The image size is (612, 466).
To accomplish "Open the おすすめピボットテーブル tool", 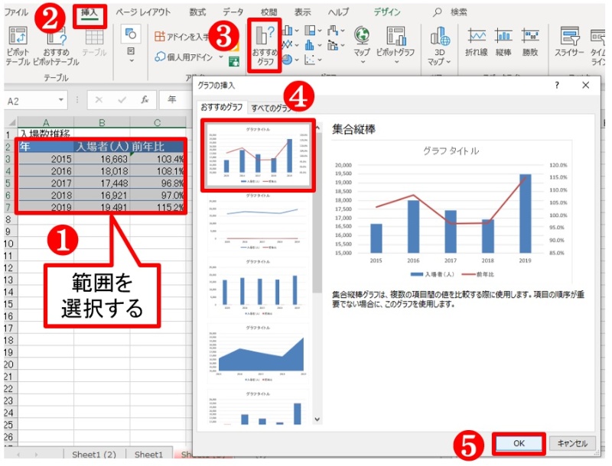I will [x=55, y=44].
